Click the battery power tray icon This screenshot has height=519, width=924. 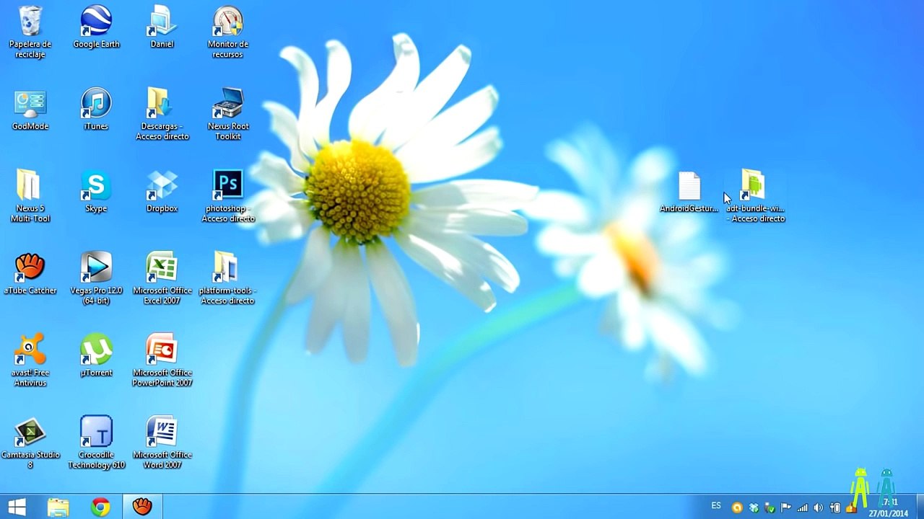click(x=834, y=508)
